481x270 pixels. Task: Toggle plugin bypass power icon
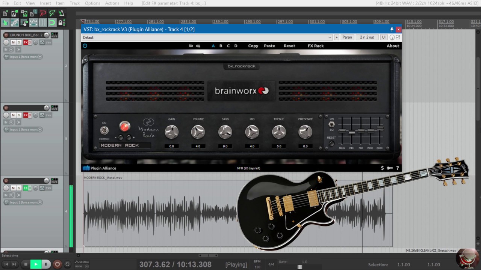pyautogui.click(x=85, y=46)
